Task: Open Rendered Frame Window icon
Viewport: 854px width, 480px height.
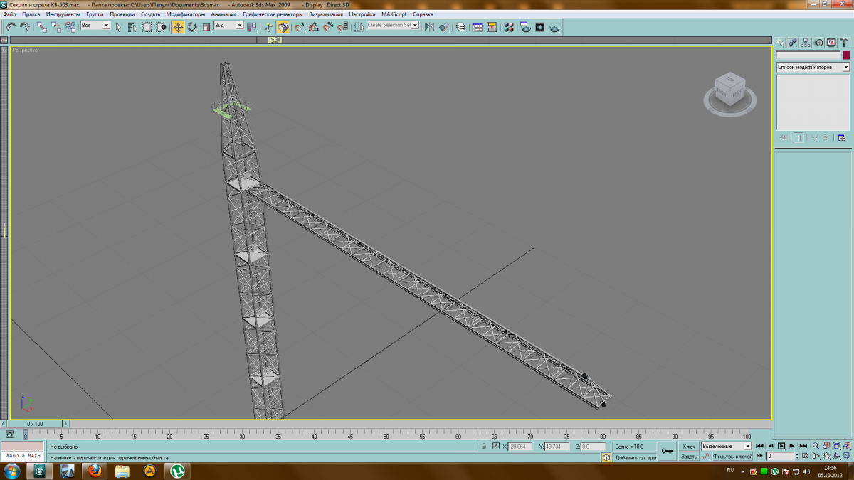Action: [540, 27]
